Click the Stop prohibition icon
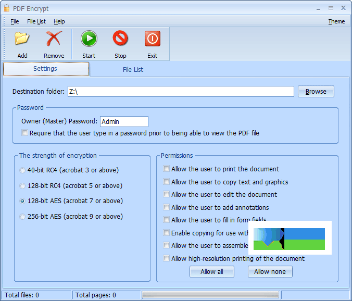This screenshot has height=301, width=352. click(x=120, y=38)
